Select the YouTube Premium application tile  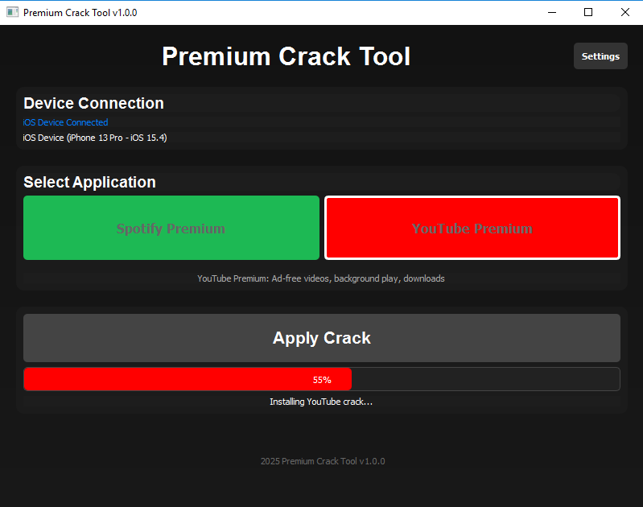pos(472,228)
